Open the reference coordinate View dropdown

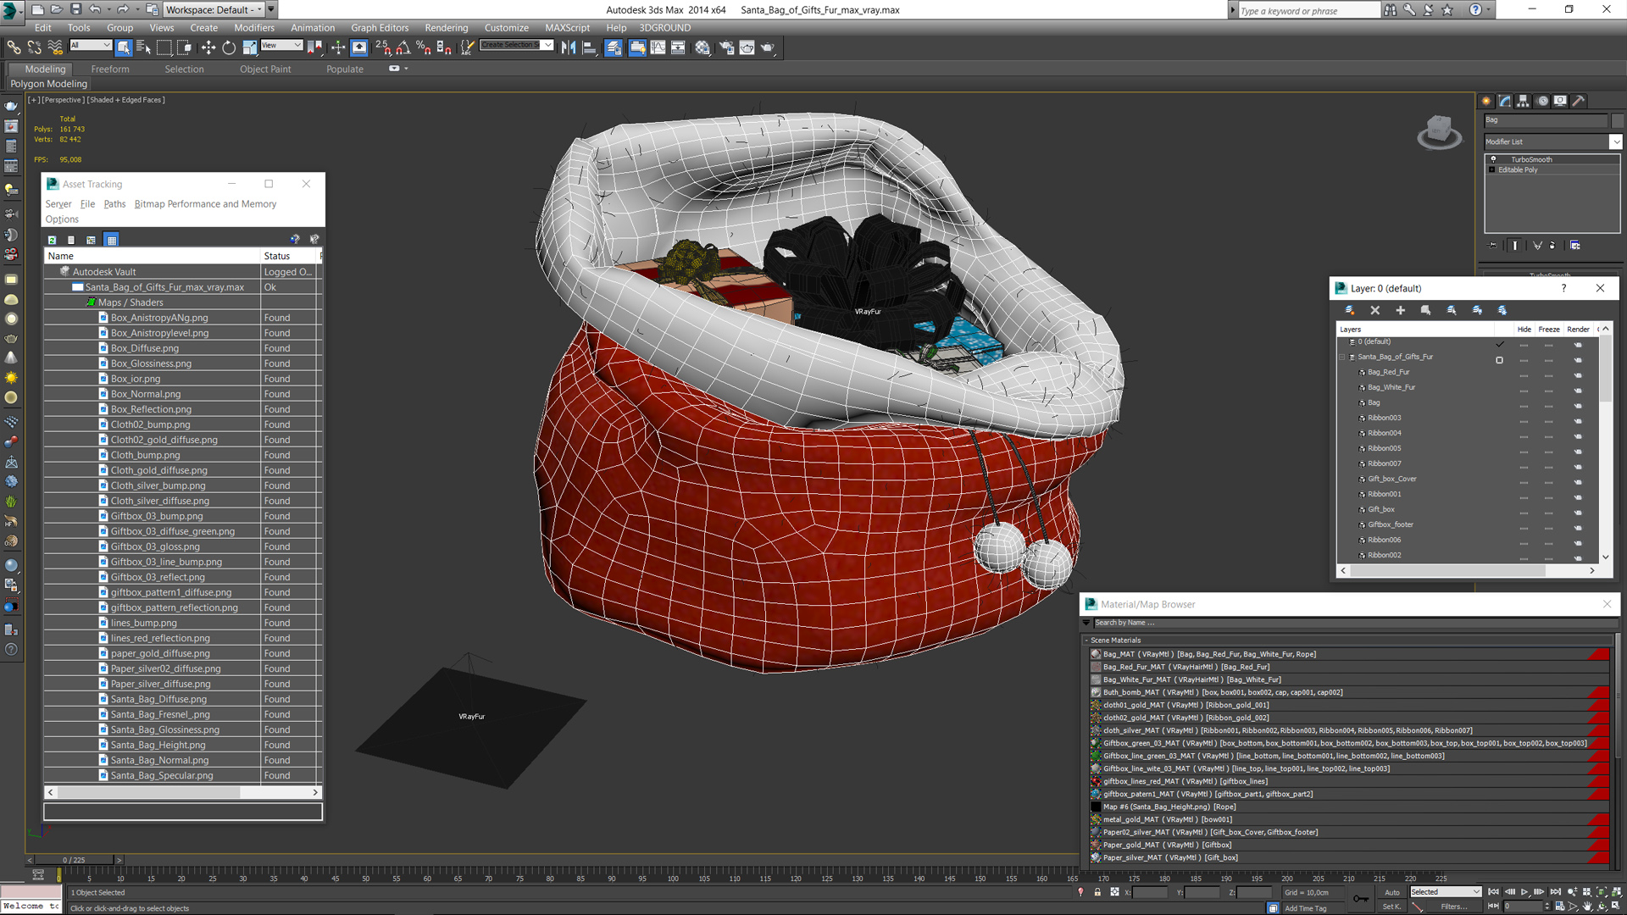281,45
